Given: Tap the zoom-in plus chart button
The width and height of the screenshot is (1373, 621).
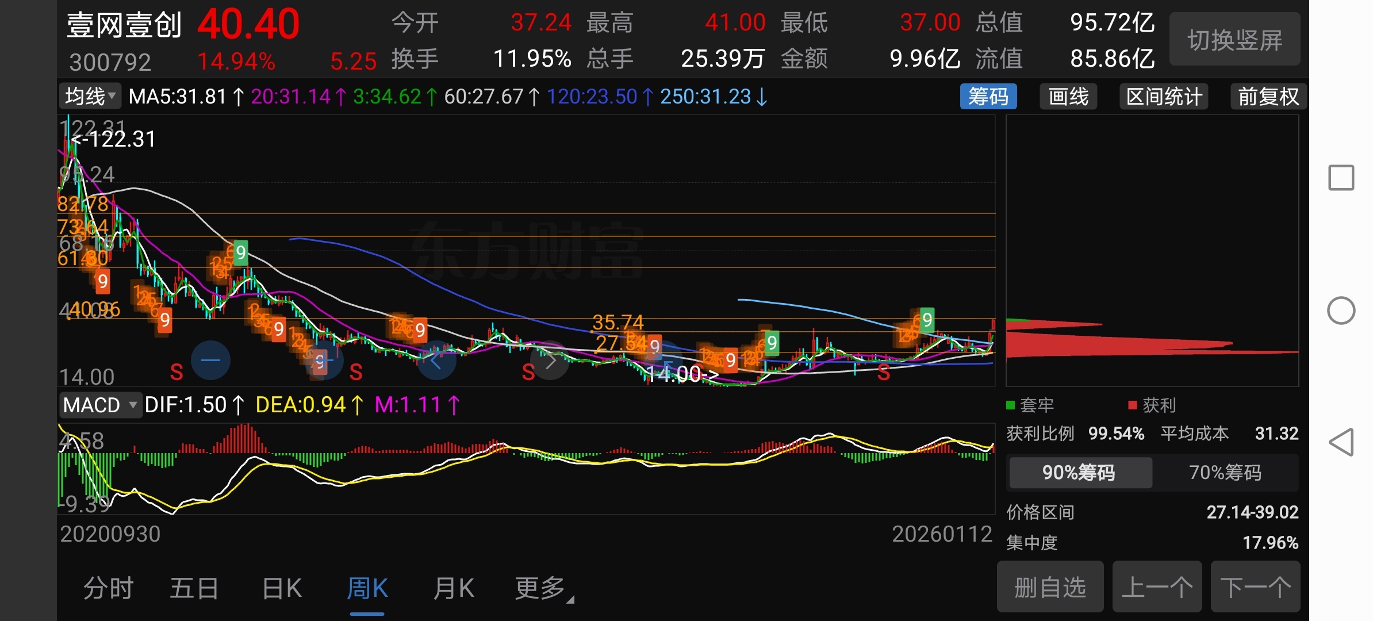Looking at the screenshot, I should click(x=323, y=361).
